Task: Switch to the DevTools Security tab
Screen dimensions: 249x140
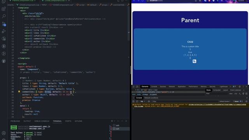Action: point(212,87)
